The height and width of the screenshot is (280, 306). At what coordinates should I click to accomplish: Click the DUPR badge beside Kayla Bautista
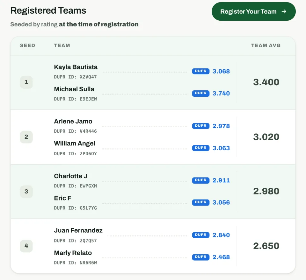(200, 71)
